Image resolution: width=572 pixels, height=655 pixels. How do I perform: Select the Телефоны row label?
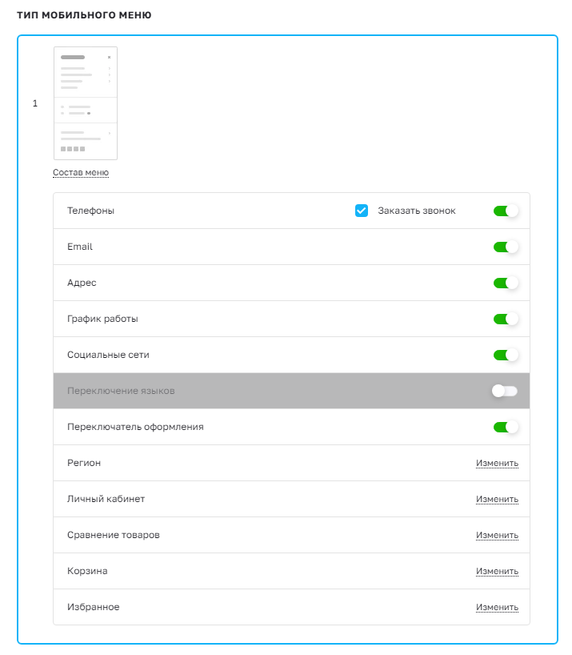tap(91, 211)
